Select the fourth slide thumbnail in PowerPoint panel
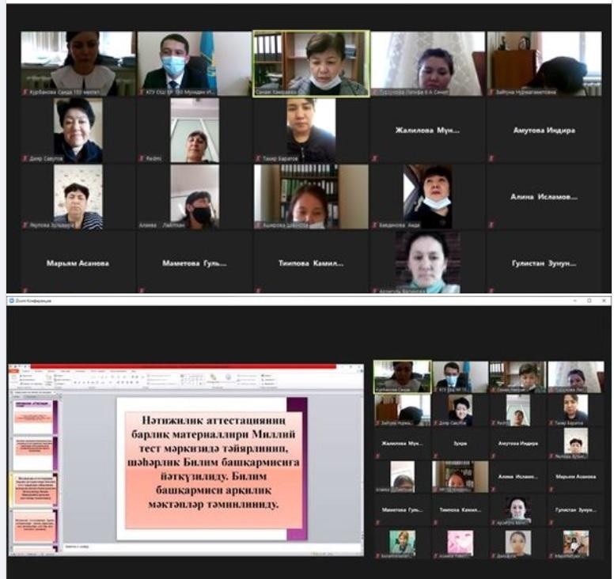The height and width of the screenshot is (579, 614). click(x=34, y=525)
